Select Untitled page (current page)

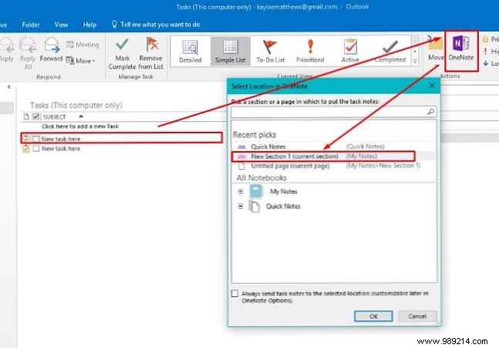[x=332, y=166]
